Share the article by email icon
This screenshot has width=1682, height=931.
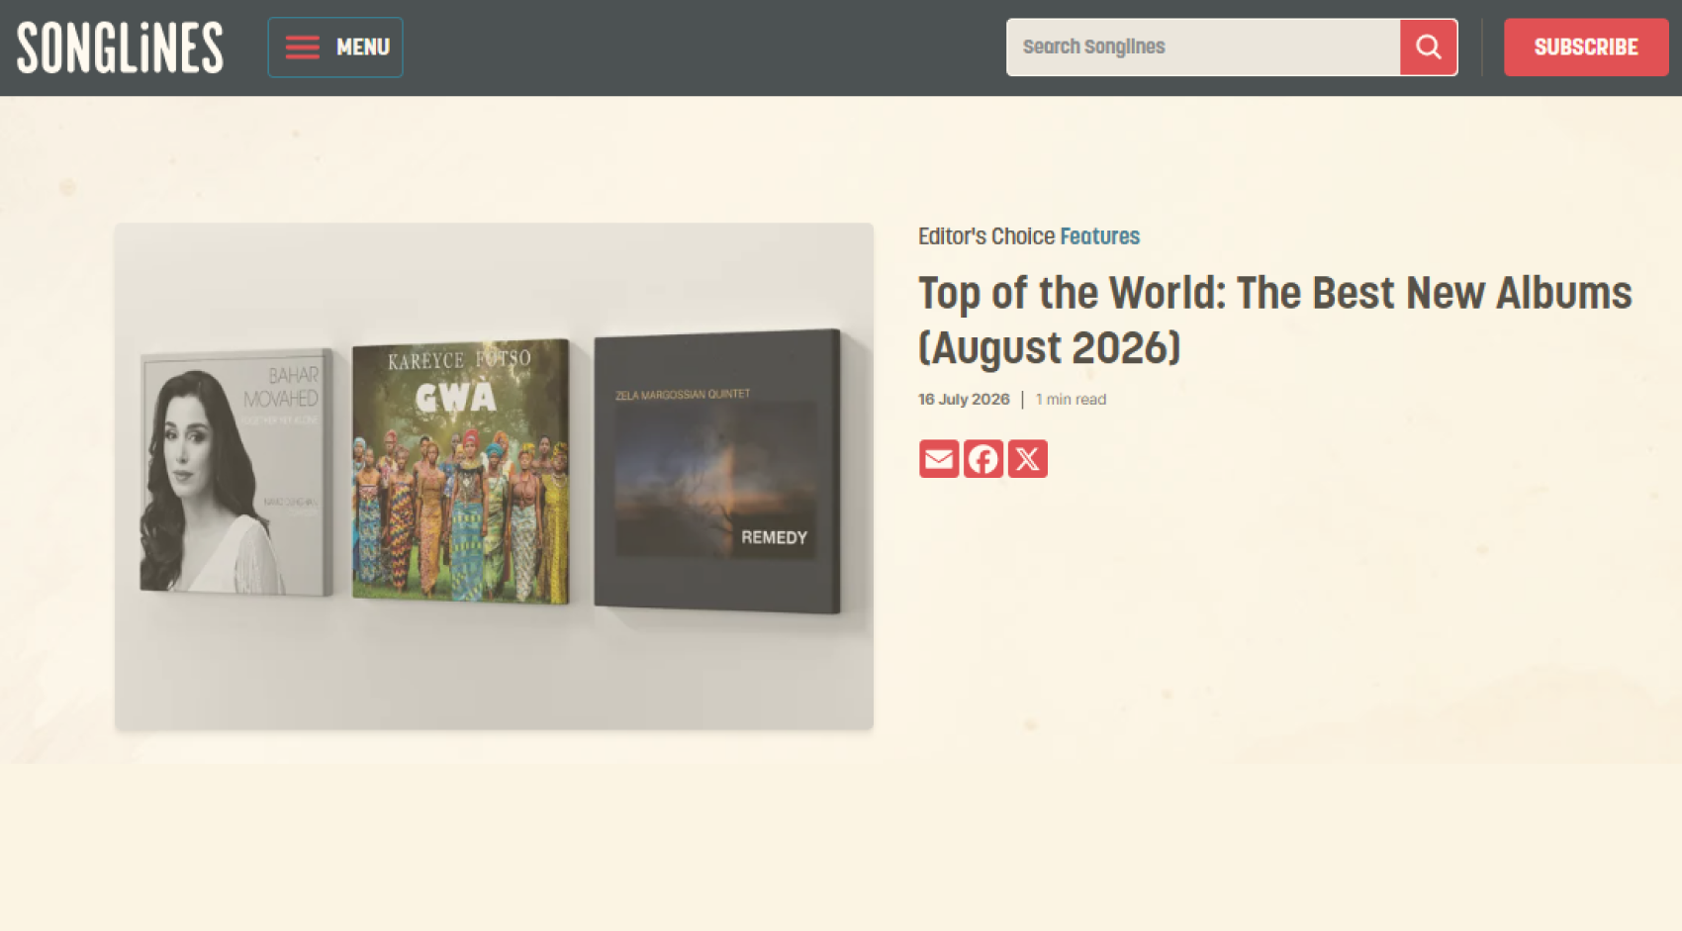pyautogui.click(x=939, y=459)
